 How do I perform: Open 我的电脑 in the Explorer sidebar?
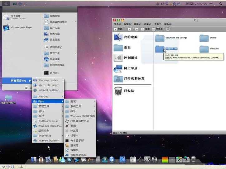[126, 37]
